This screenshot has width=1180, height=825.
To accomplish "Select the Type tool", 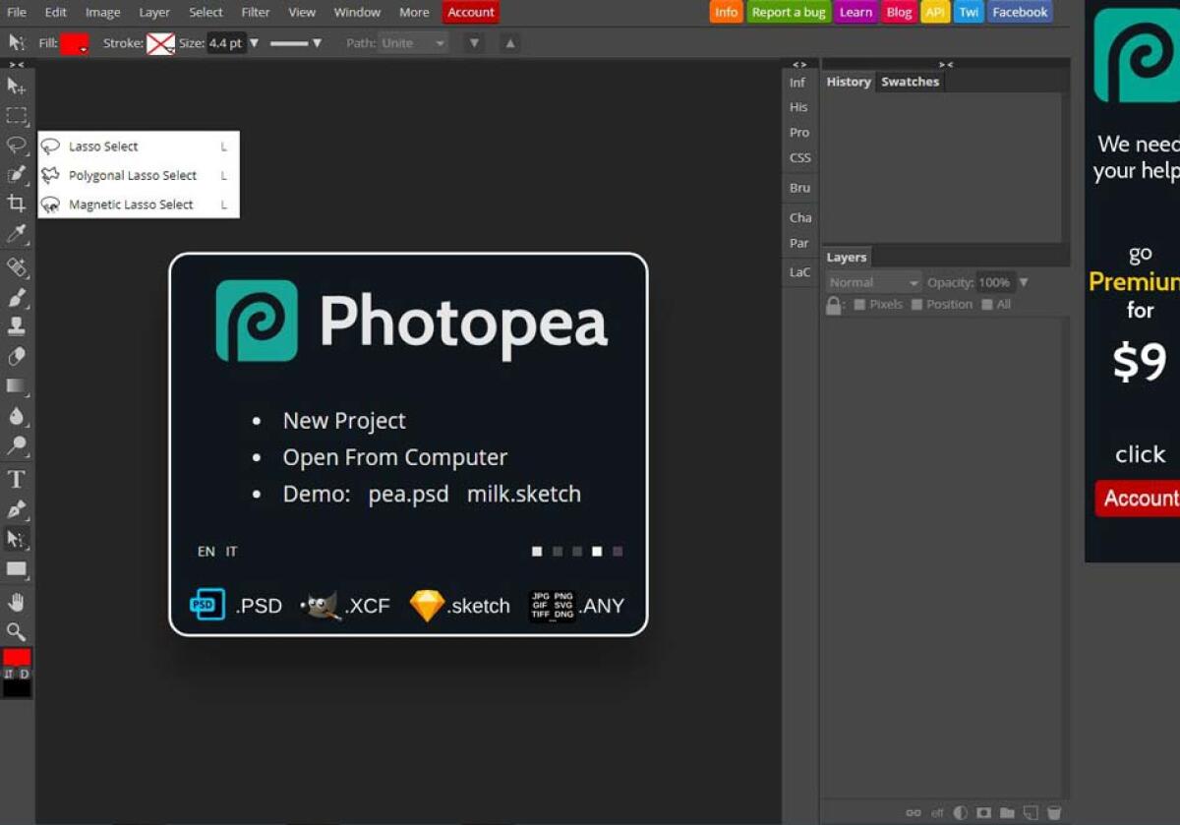I will [x=17, y=479].
